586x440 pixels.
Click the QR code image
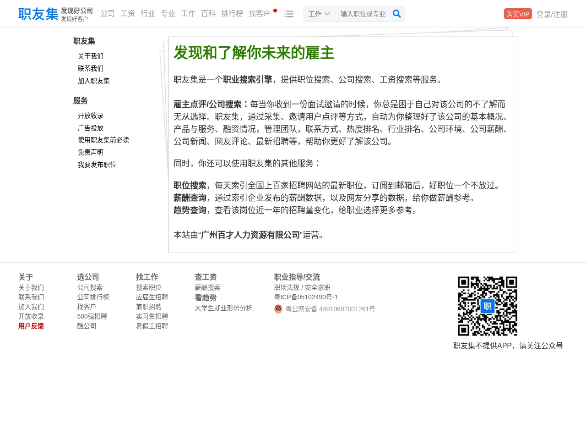tap(488, 306)
